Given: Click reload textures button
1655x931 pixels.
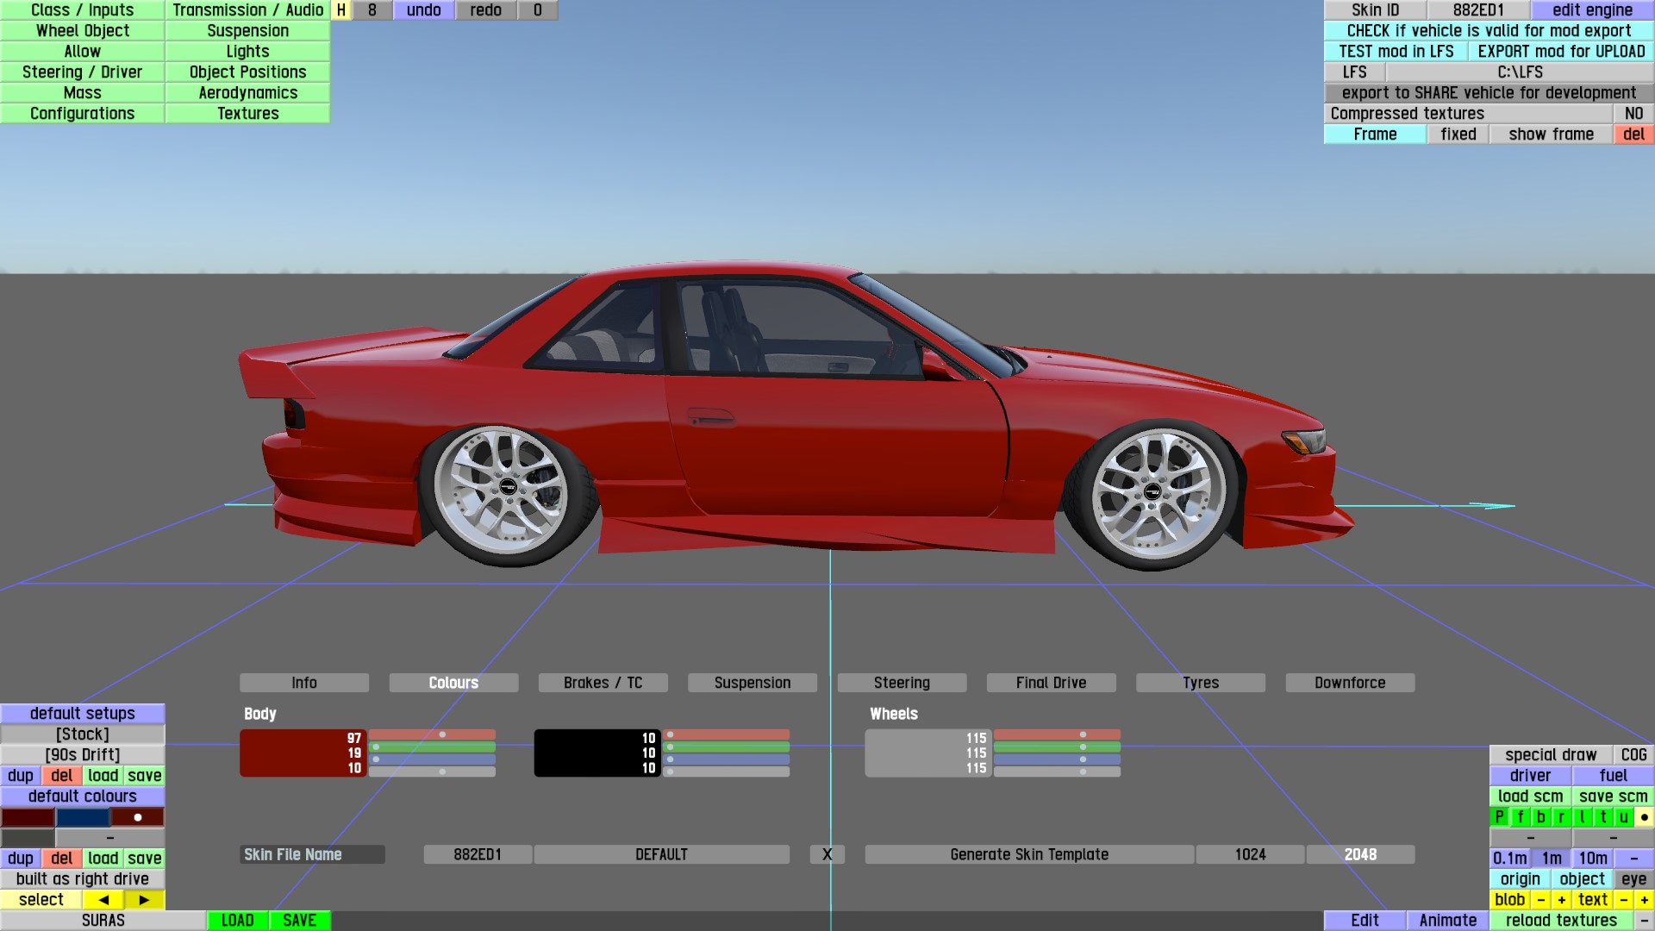Looking at the screenshot, I should pos(1561,920).
